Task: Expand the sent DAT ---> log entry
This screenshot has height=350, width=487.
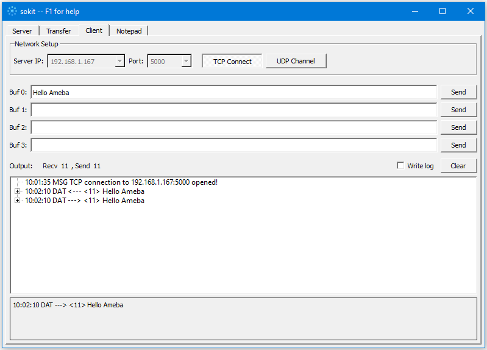Action: [x=18, y=201]
